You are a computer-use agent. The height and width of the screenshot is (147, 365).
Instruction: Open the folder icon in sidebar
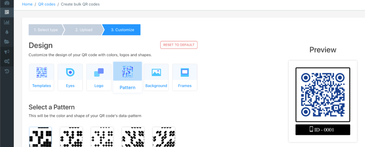[7, 42]
